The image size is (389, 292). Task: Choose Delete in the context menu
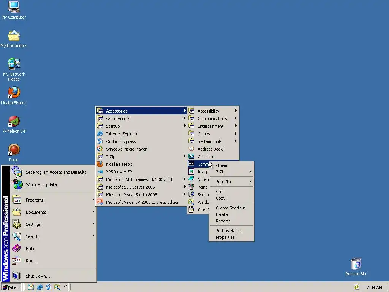[x=231, y=214]
